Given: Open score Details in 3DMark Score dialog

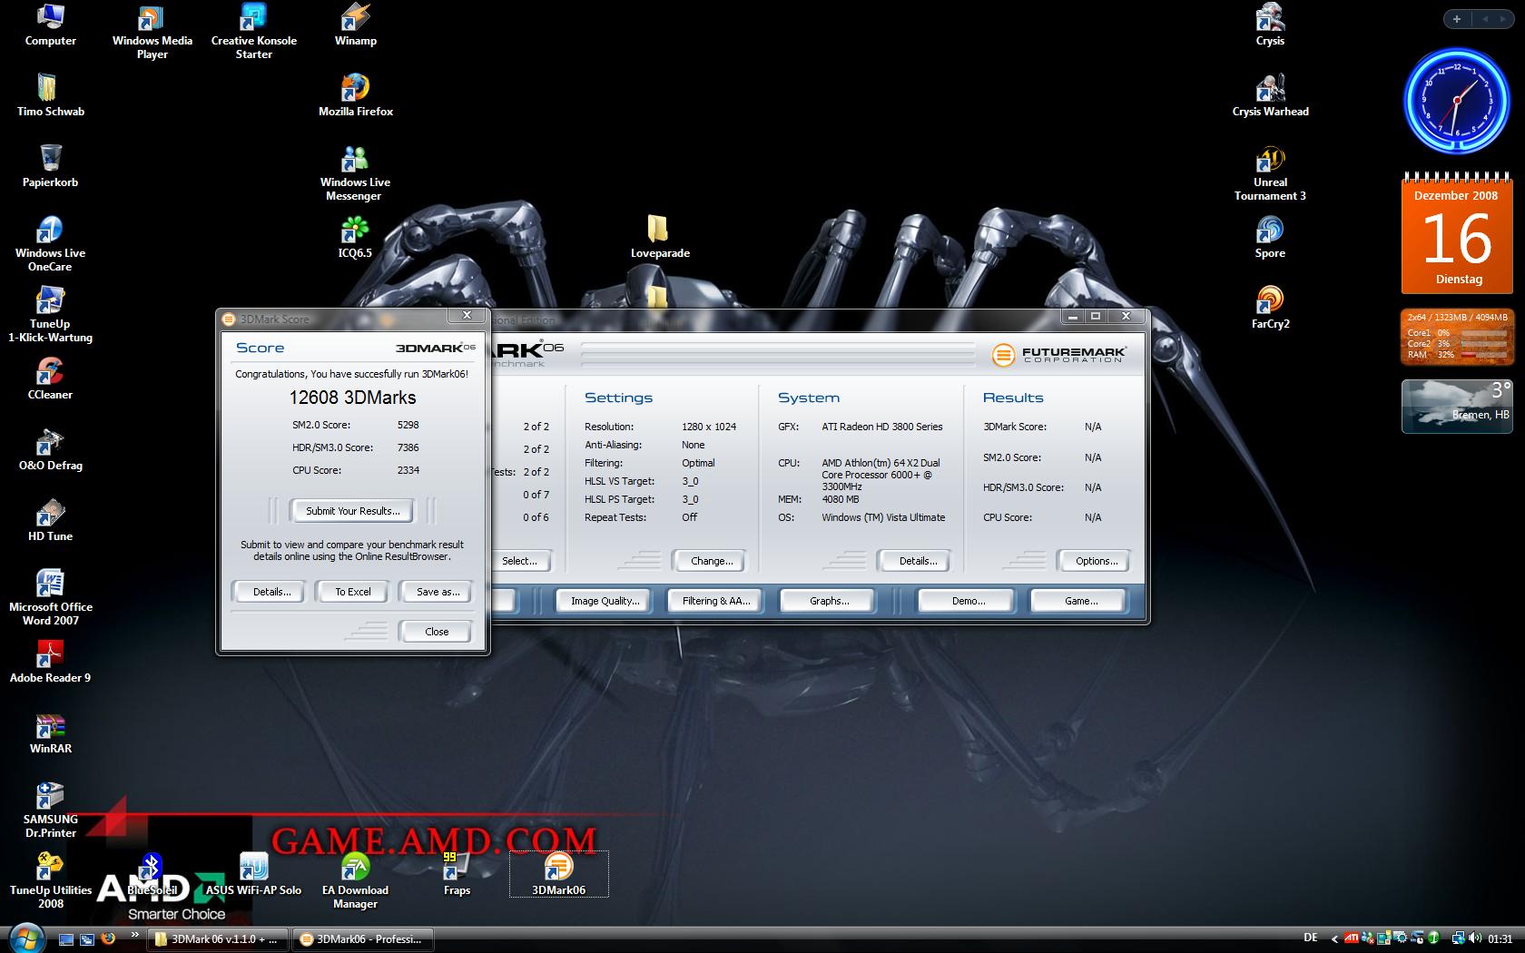Looking at the screenshot, I should pyautogui.click(x=271, y=592).
